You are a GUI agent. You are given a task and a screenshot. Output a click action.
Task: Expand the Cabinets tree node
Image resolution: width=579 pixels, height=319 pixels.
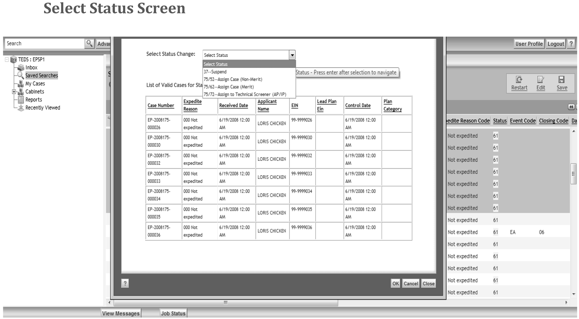click(x=14, y=92)
